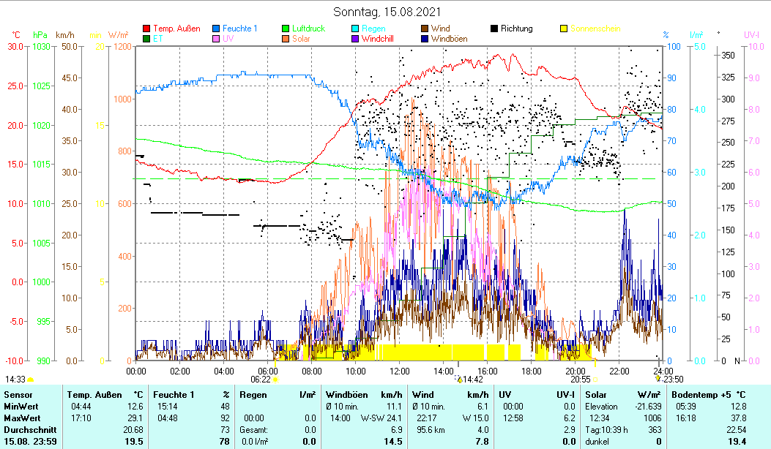Click the yellow Sonnenschein legend swatch

pyautogui.click(x=563, y=29)
